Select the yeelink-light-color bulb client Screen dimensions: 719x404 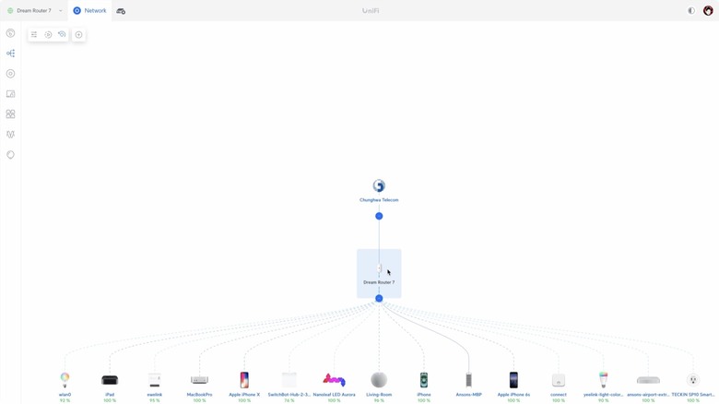click(x=604, y=380)
